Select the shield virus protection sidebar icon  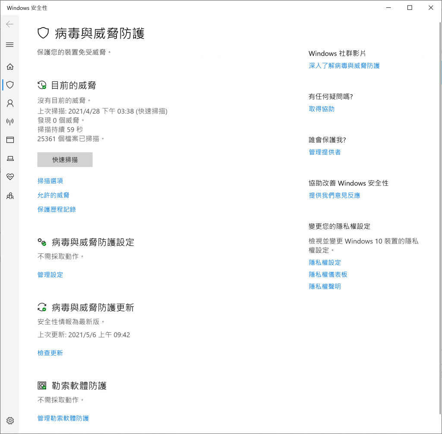click(x=10, y=85)
